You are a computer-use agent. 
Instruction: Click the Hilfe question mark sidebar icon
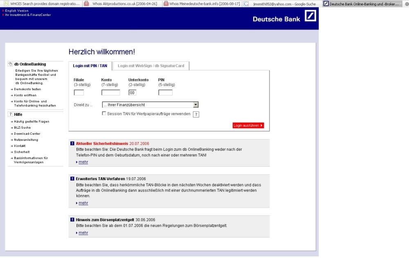click(10, 114)
